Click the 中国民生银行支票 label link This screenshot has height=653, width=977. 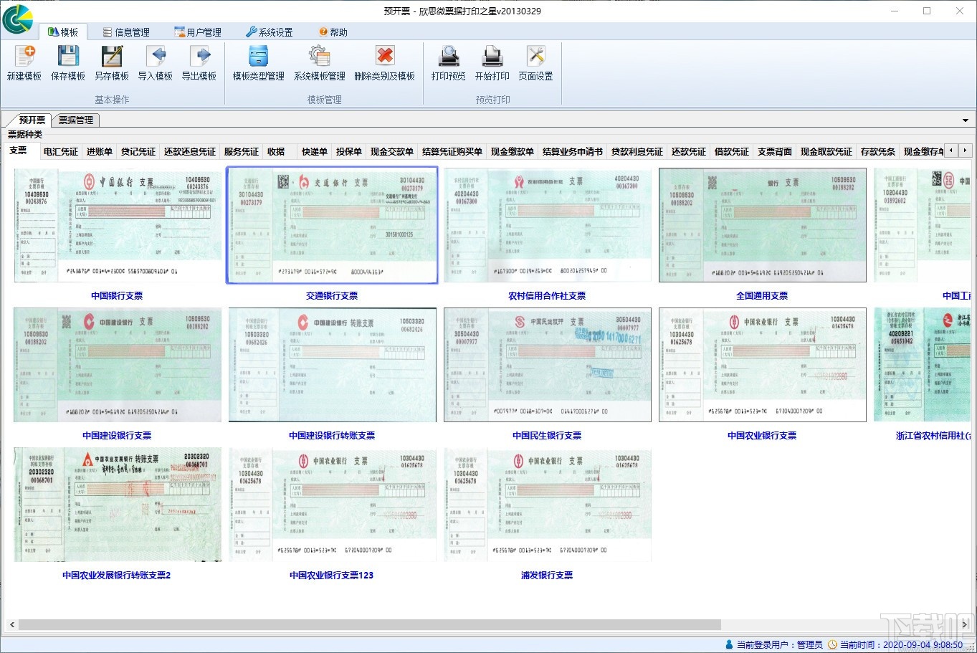click(547, 435)
